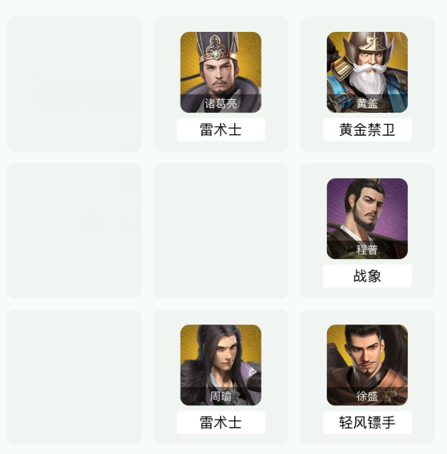Viewport: 447px width, 454px height.
Task: Select the 诸葛亮 hero portrait
Action: (x=221, y=72)
